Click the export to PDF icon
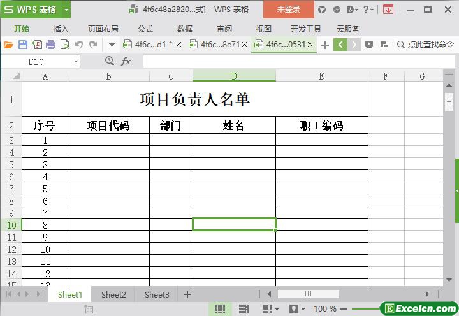Screen dimensions: 459x316 [x=37, y=45]
